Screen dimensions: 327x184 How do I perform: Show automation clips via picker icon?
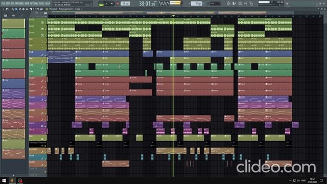tap(21, 16)
